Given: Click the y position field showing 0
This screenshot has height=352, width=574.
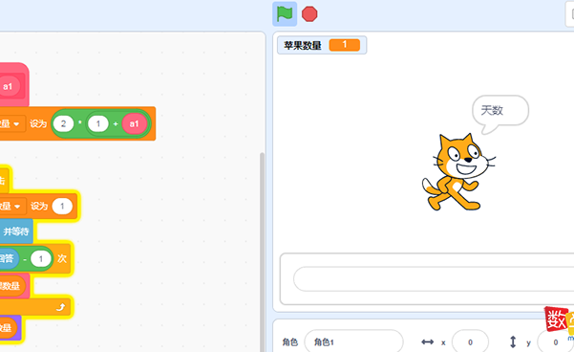Looking at the screenshot, I should click(555, 342).
